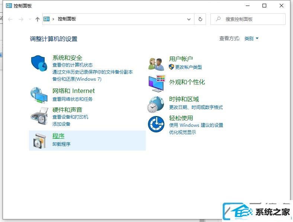Image resolution: width=293 pixels, height=222 pixels.
Task: Click the control panel icon in address bar
Action: (46, 19)
